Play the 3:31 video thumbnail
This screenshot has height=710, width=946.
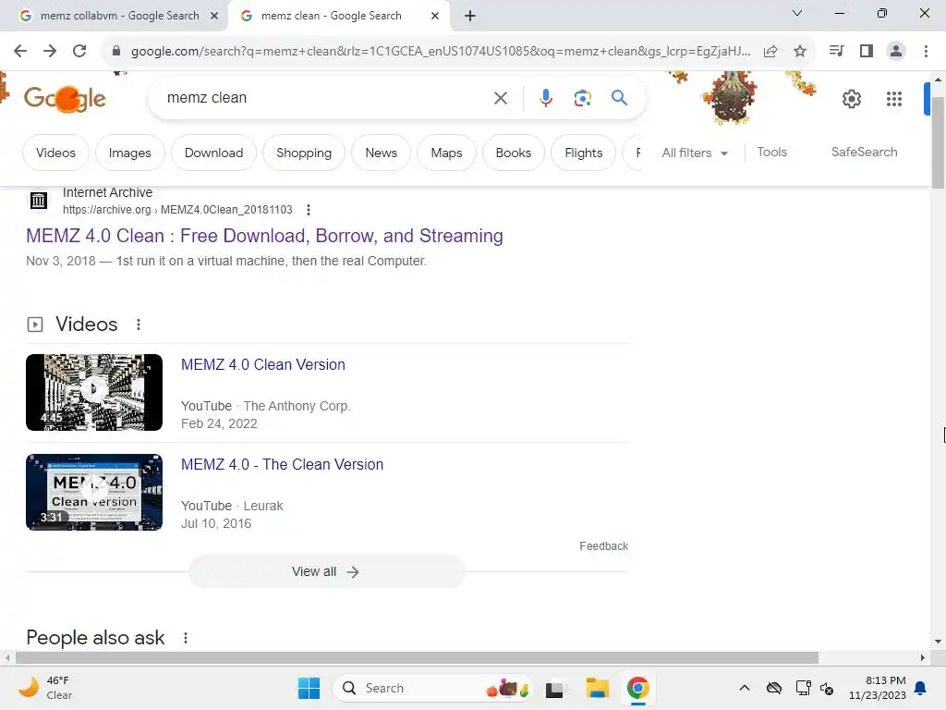click(94, 492)
